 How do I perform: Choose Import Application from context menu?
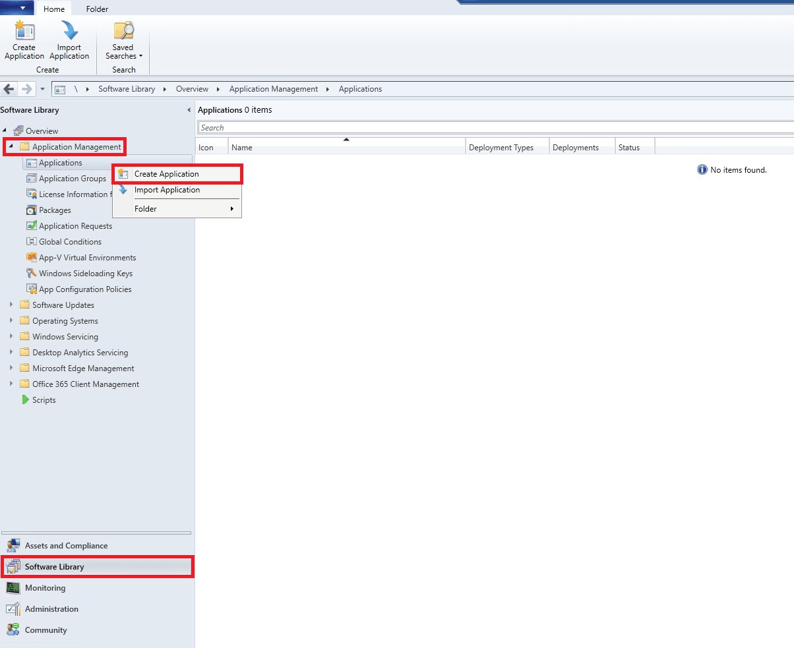[x=167, y=190]
